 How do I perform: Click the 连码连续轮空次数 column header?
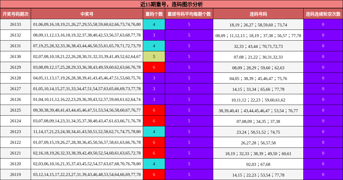[x=323, y=14]
